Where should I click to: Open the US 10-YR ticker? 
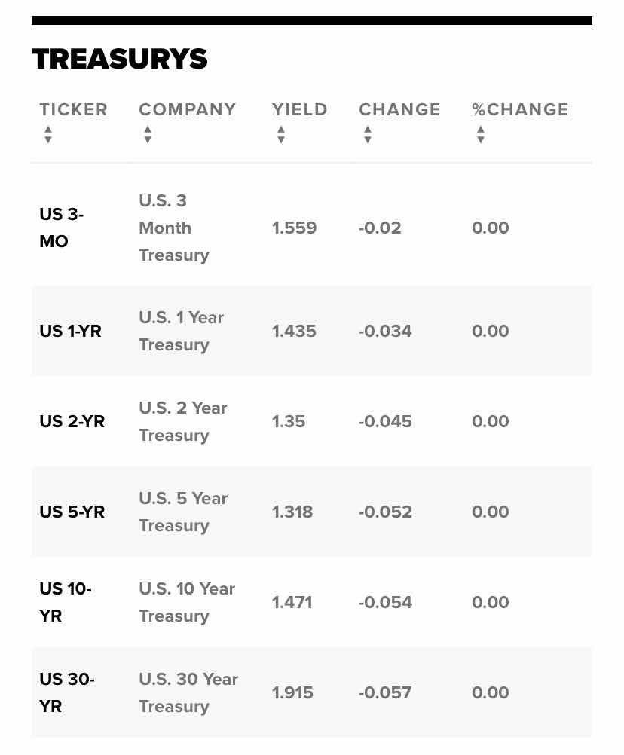pyautogui.click(x=66, y=602)
